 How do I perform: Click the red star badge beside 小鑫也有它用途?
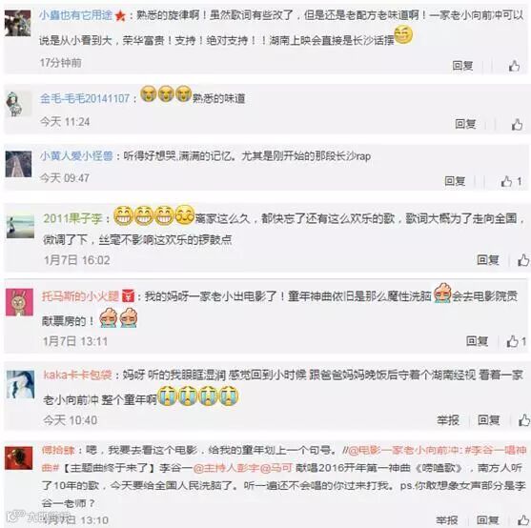[x=120, y=16]
